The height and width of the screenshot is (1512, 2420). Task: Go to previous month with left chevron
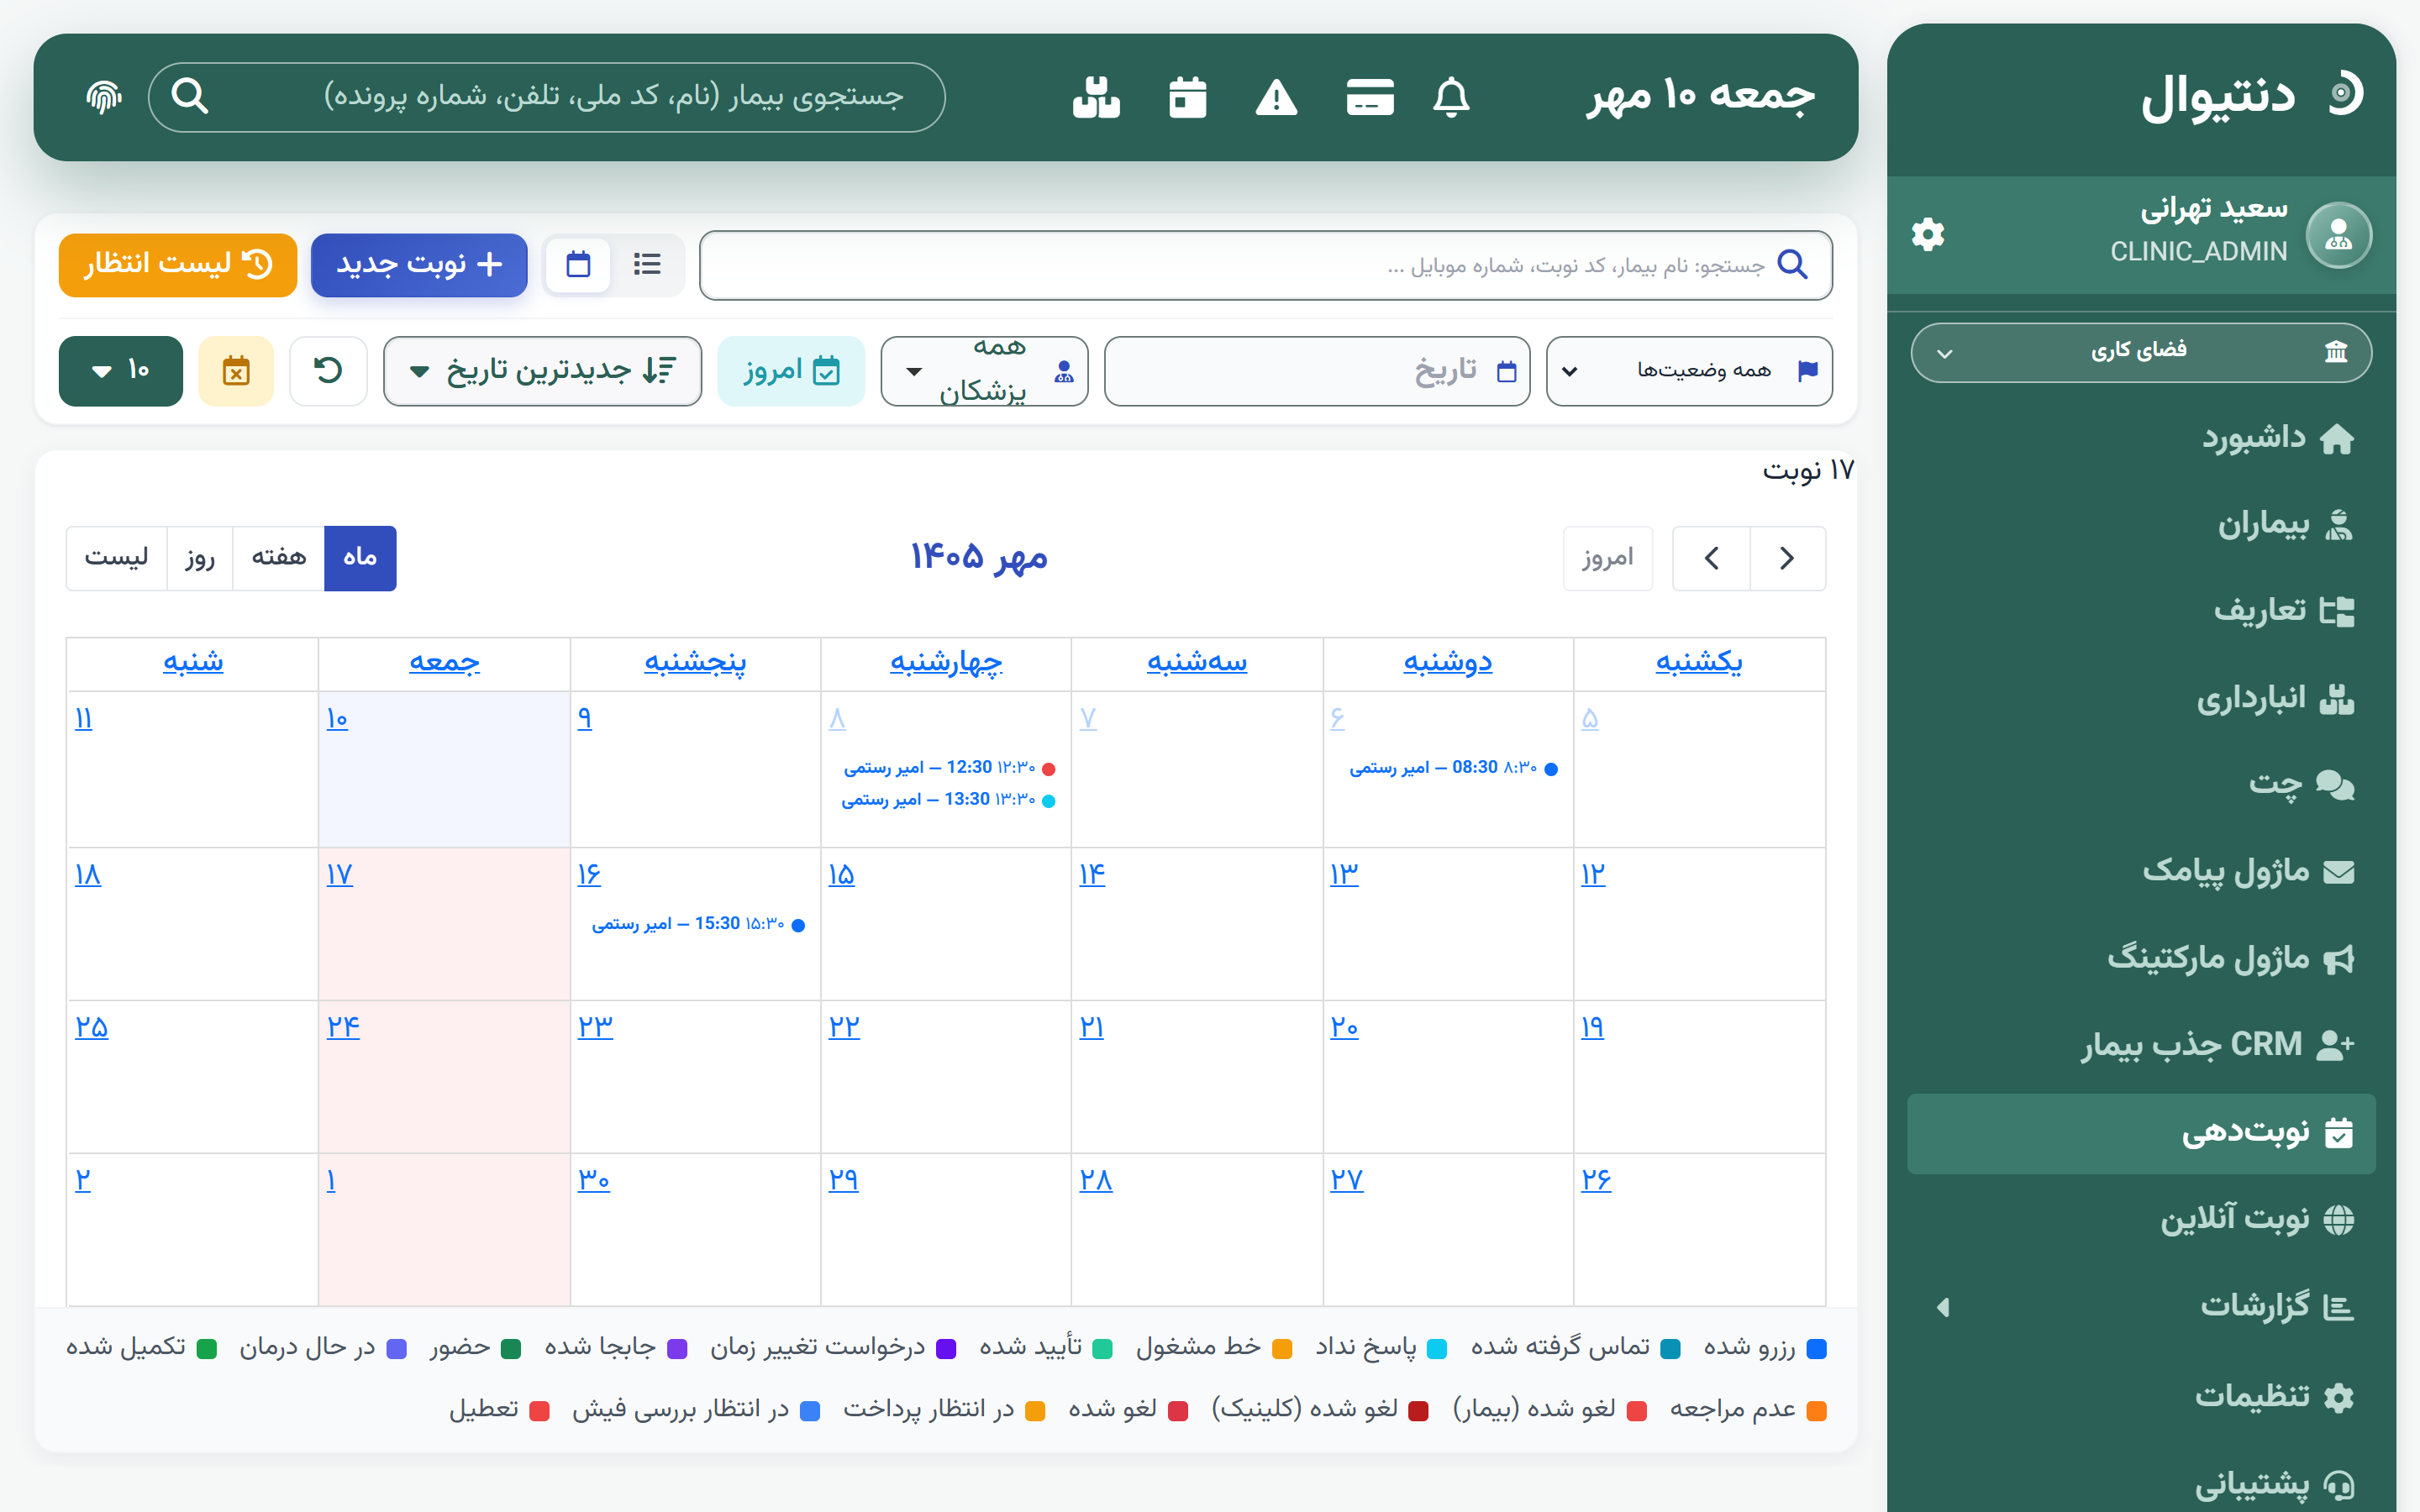pyautogui.click(x=1712, y=558)
